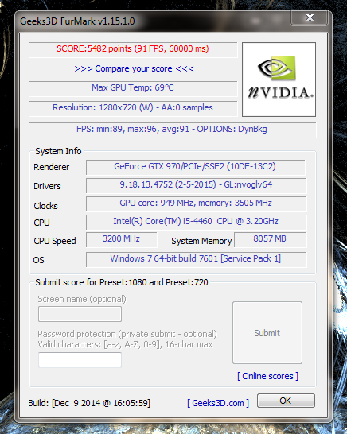Click the Windows 7 64-bit OS field
347x434 pixels.
pyautogui.click(x=197, y=259)
